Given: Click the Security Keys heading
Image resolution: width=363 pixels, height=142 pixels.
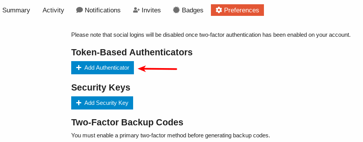Looking at the screenshot, I should click(x=101, y=87).
